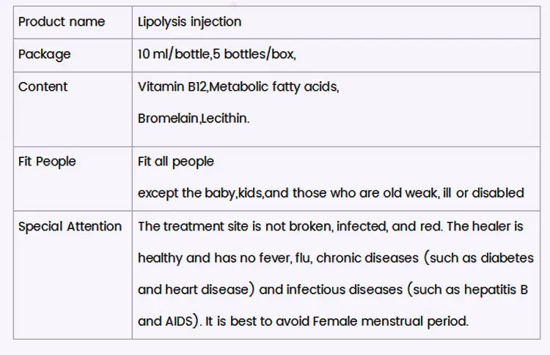550x355 pixels.
Task: Click the word "diabetes" in Special Attention
Action: [x=506, y=258]
